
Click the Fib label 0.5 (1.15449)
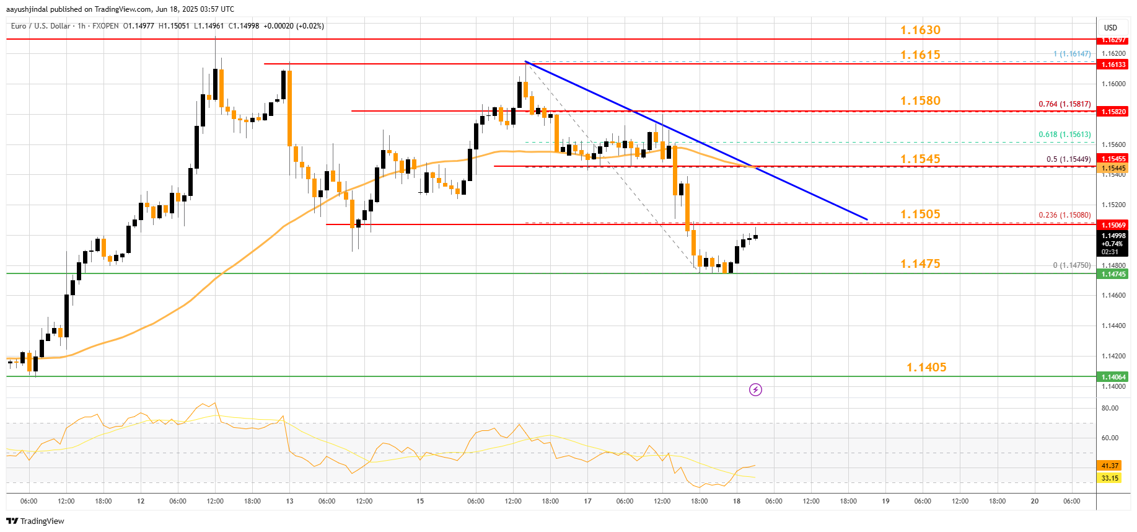(1069, 159)
